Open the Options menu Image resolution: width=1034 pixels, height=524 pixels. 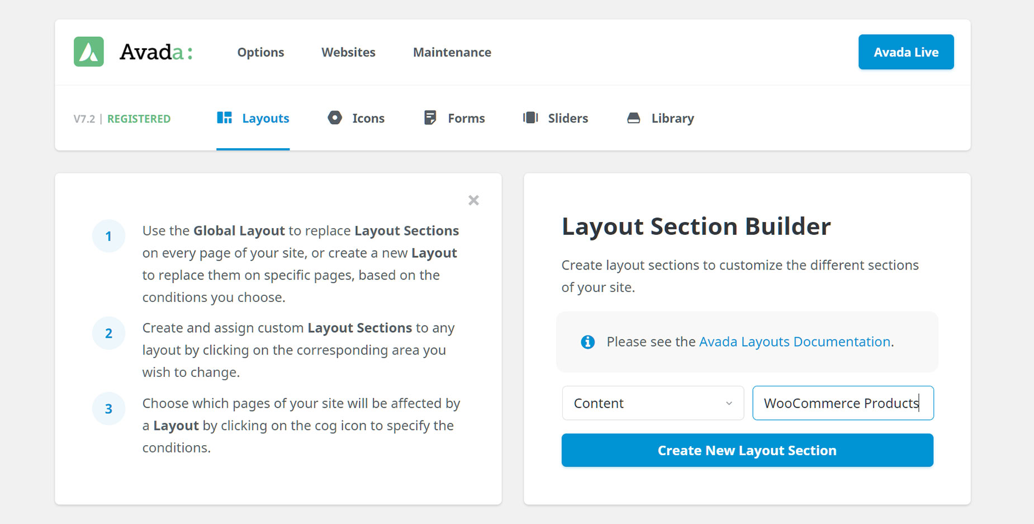[x=260, y=52]
